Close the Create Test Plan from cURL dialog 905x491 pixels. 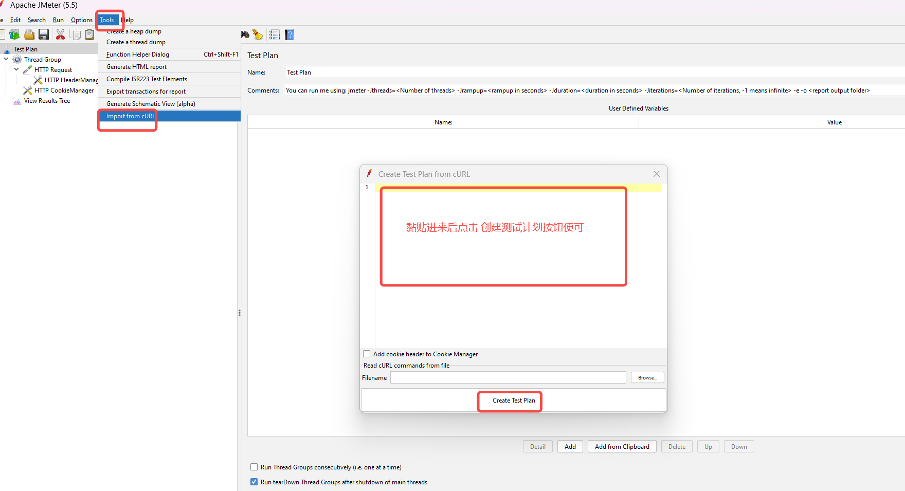coord(657,174)
